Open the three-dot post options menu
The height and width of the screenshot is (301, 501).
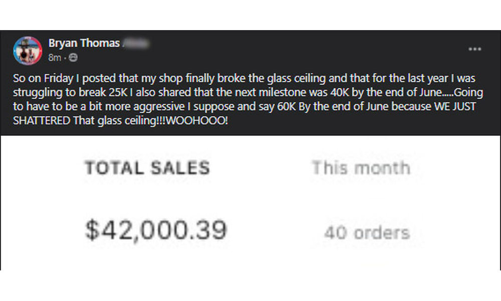point(474,49)
